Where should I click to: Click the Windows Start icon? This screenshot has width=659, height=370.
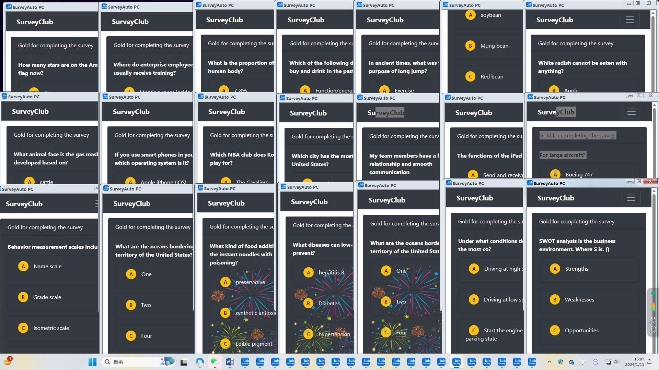92,362
